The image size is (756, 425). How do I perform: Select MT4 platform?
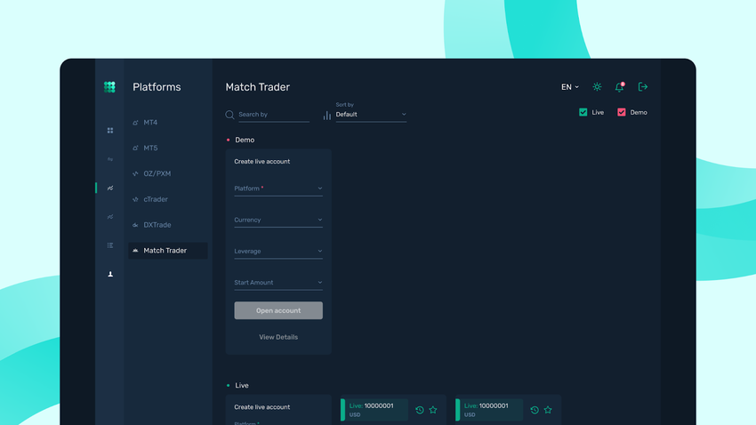(168, 123)
